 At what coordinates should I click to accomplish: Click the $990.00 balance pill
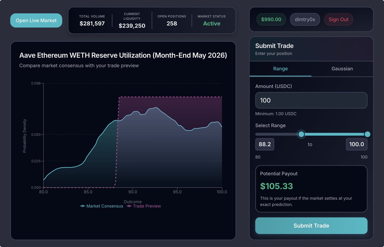(x=271, y=20)
